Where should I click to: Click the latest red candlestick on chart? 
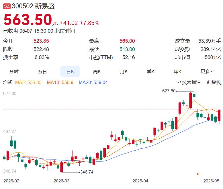pyautogui.click(x=219, y=115)
